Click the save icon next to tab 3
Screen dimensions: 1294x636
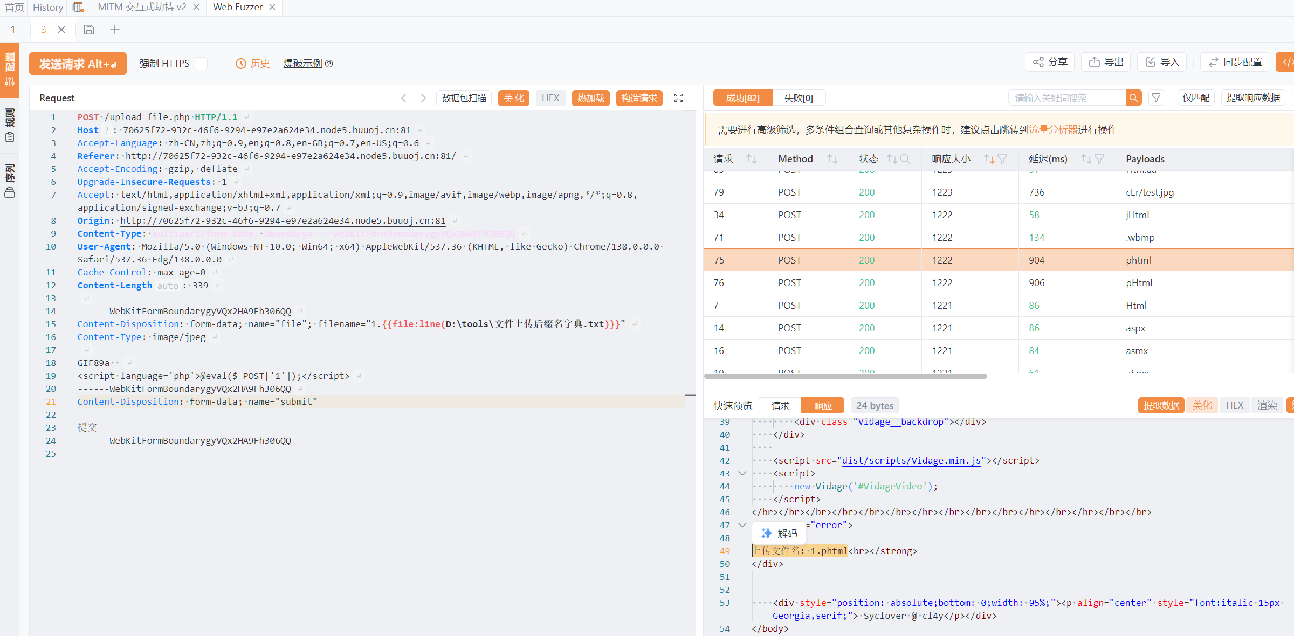[x=89, y=30]
